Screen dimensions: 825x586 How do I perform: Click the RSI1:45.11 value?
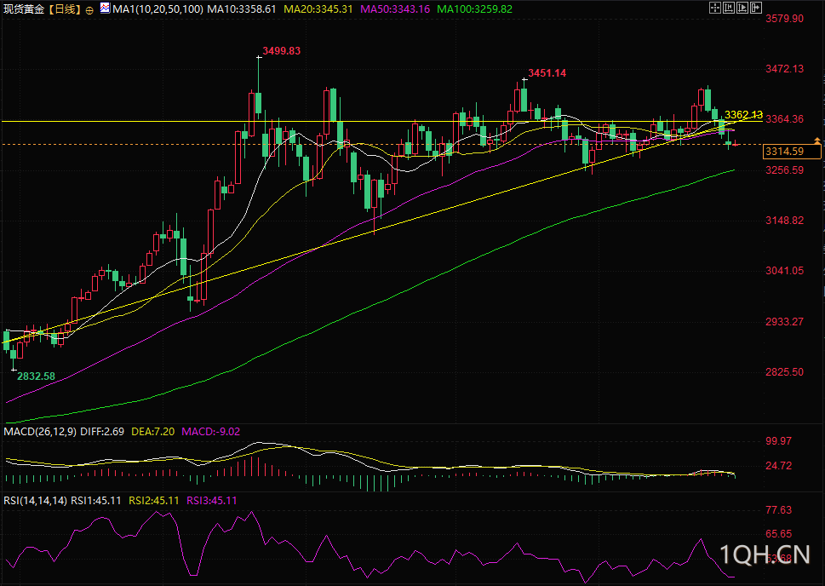[x=96, y=501]
